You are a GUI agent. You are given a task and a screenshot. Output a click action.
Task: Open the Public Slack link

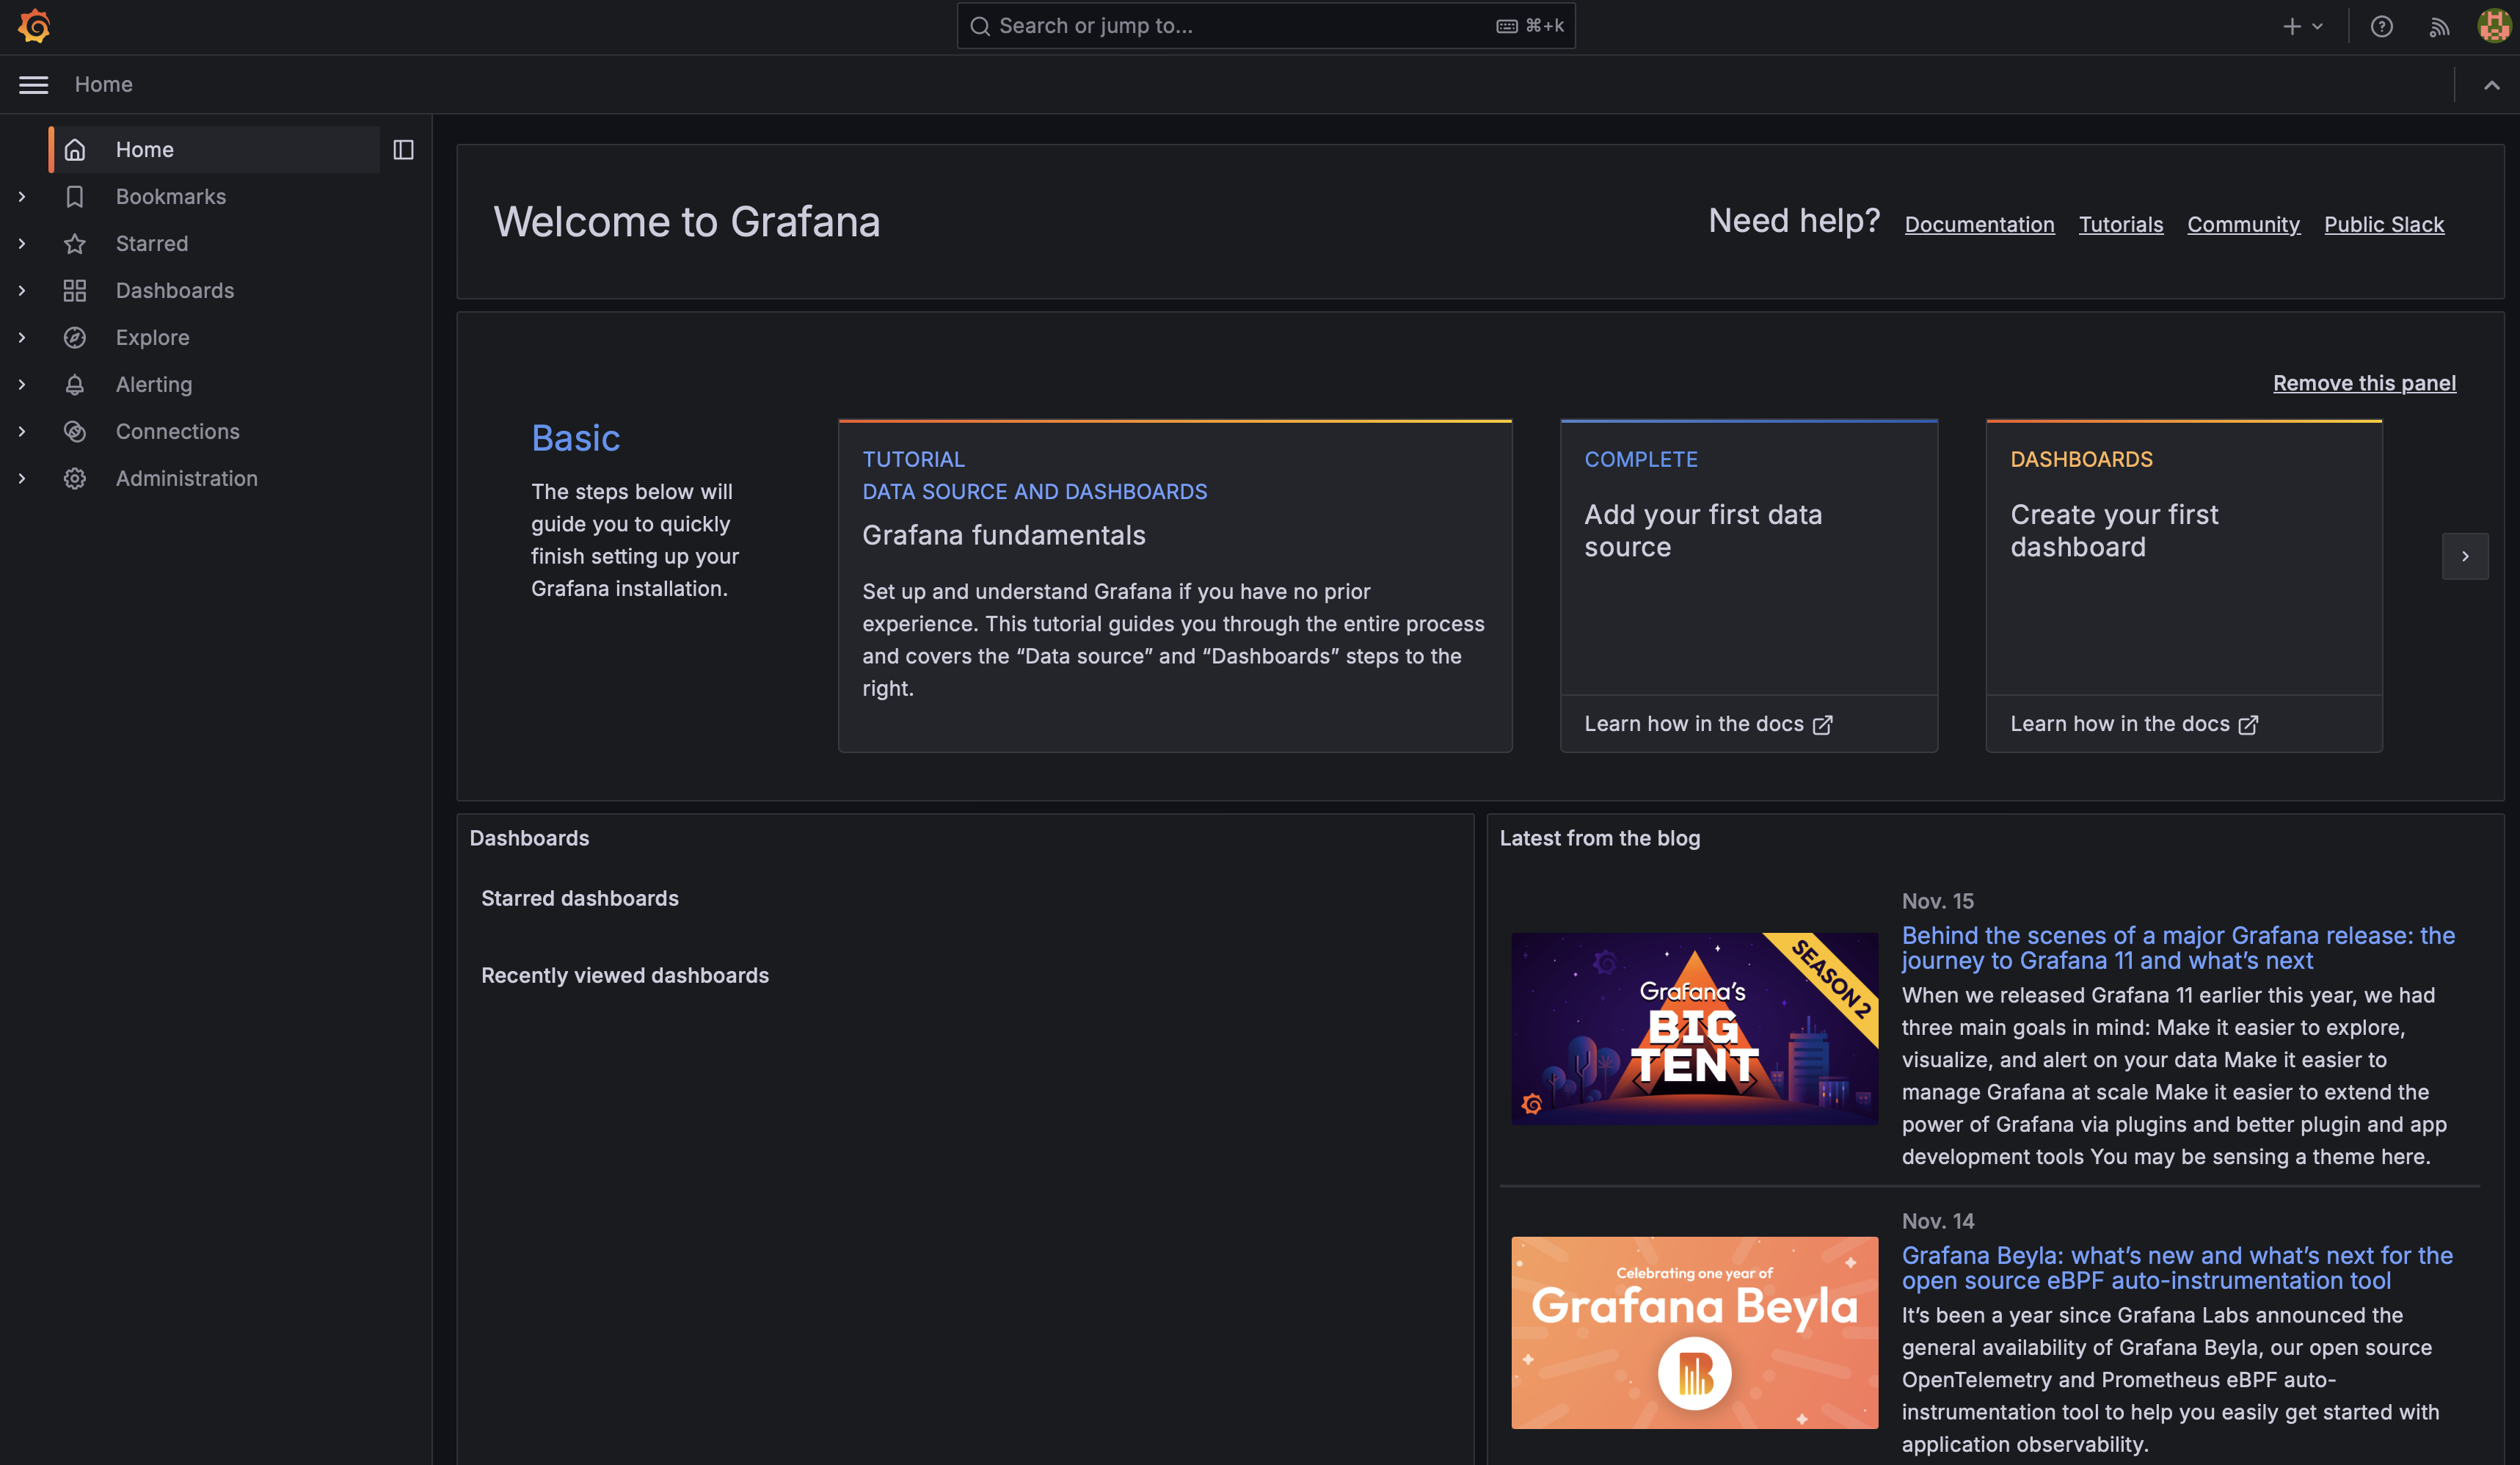pos(2383,225)
